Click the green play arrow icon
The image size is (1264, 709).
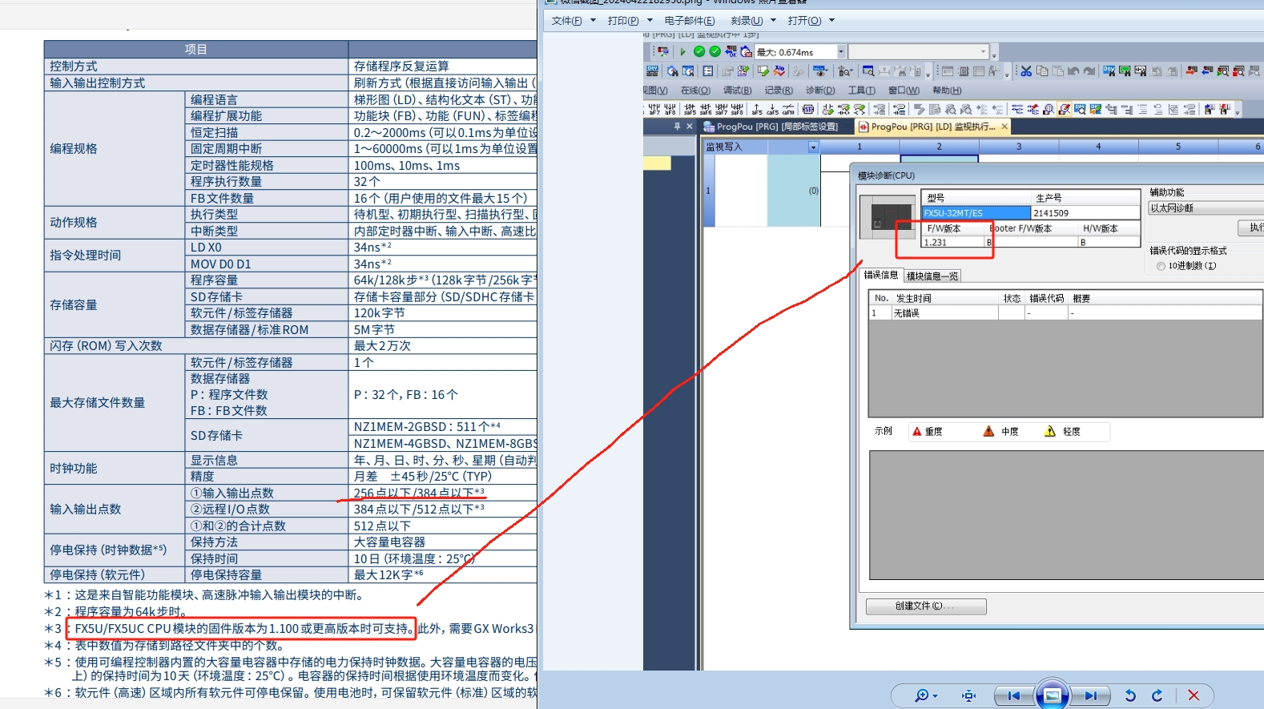pos(682,51)
